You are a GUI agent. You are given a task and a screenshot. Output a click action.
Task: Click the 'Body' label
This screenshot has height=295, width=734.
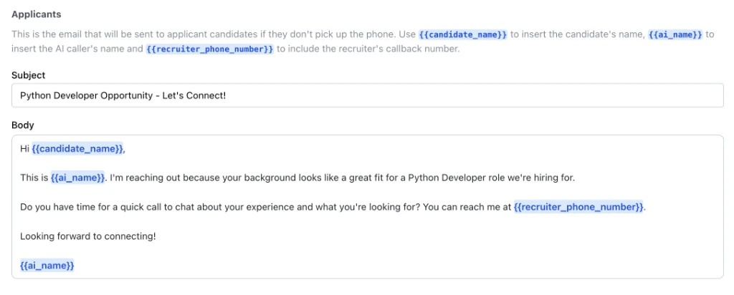point(23,125)
